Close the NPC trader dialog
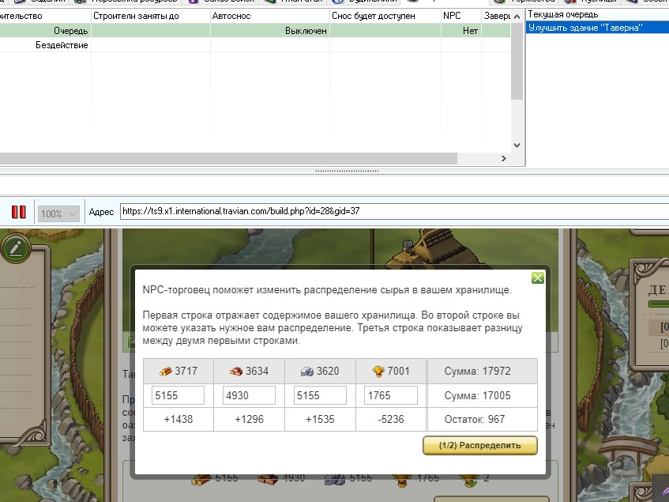669x502 pixels. click(538, 278)
